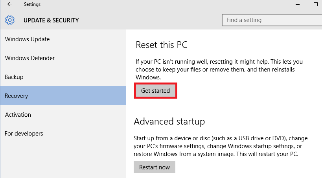This screenshot has width=322, height=178.
Task: Click the Advanced startup heading
Action: coord(169,121)
